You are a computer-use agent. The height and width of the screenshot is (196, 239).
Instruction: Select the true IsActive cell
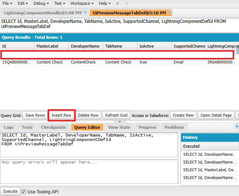point(154,62)
